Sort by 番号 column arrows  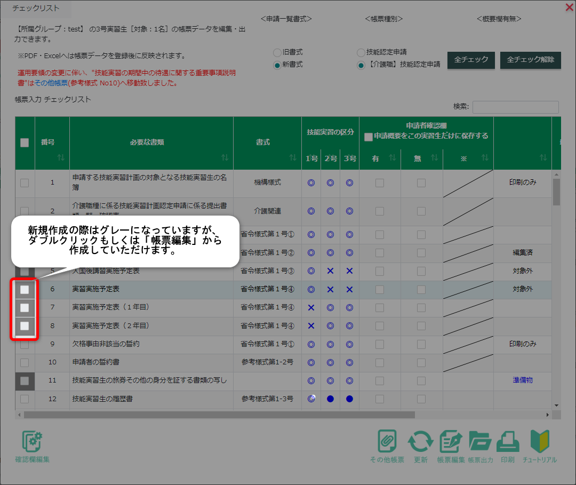pos(61,157)
